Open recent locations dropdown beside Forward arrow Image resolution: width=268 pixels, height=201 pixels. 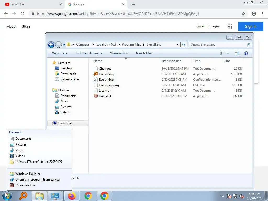point(64,44)
